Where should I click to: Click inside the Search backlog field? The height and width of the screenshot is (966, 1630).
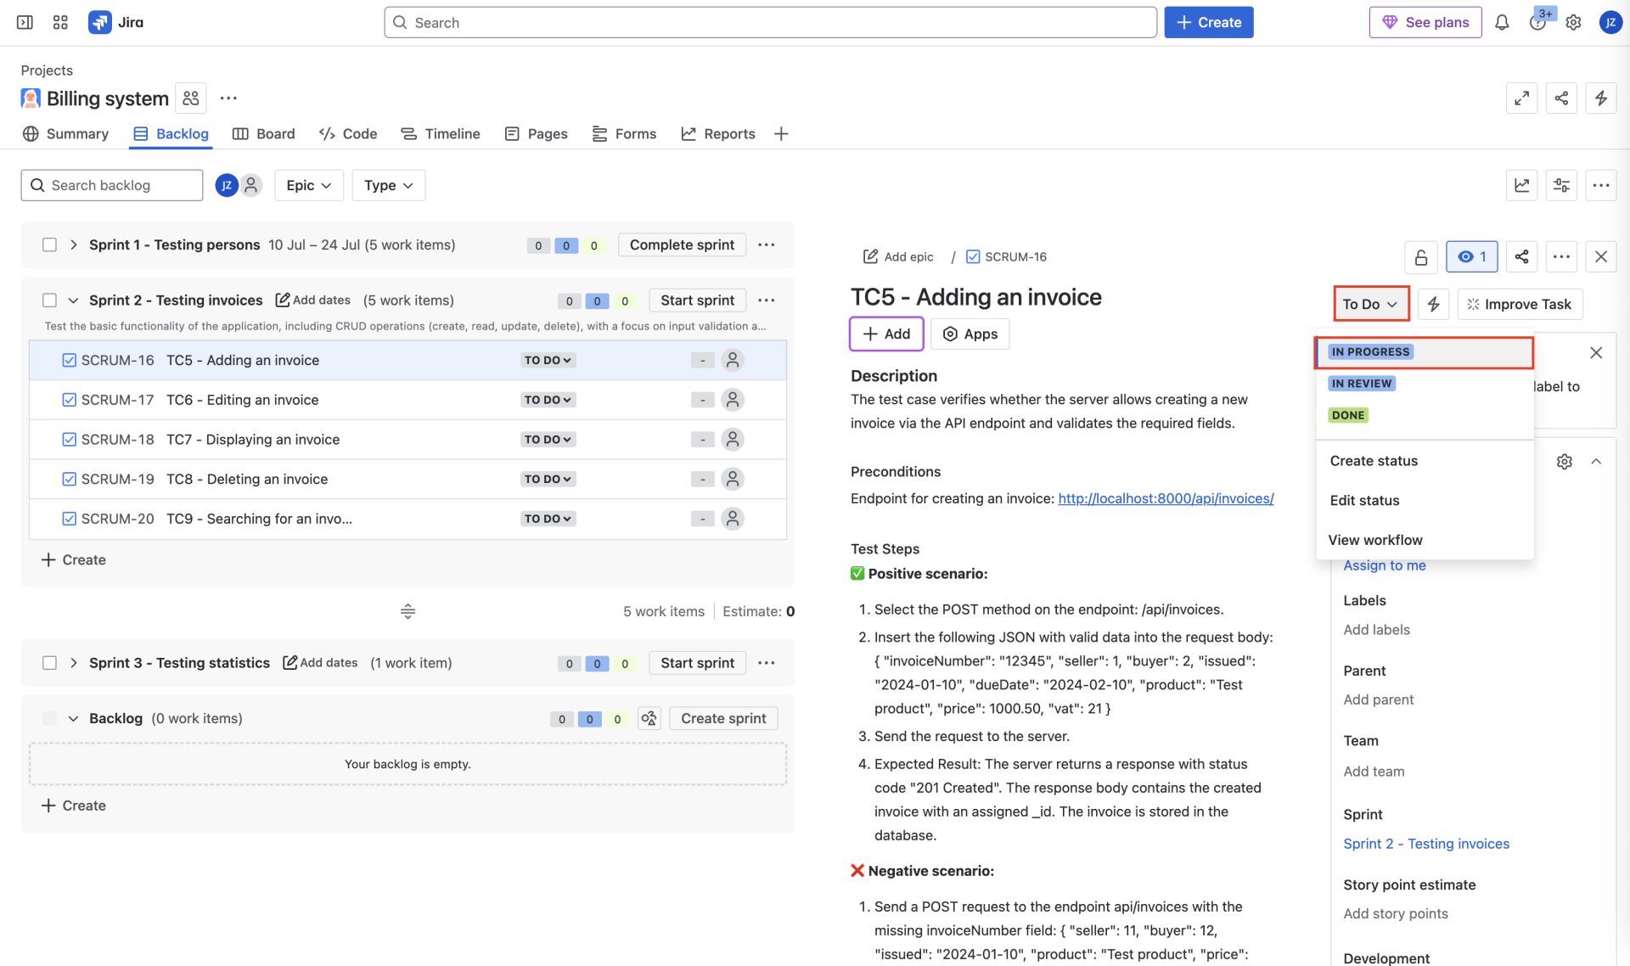(x=111, y=185)
